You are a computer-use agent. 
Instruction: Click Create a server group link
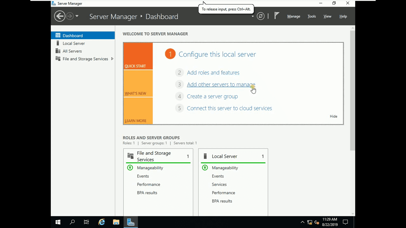point(212,96)
